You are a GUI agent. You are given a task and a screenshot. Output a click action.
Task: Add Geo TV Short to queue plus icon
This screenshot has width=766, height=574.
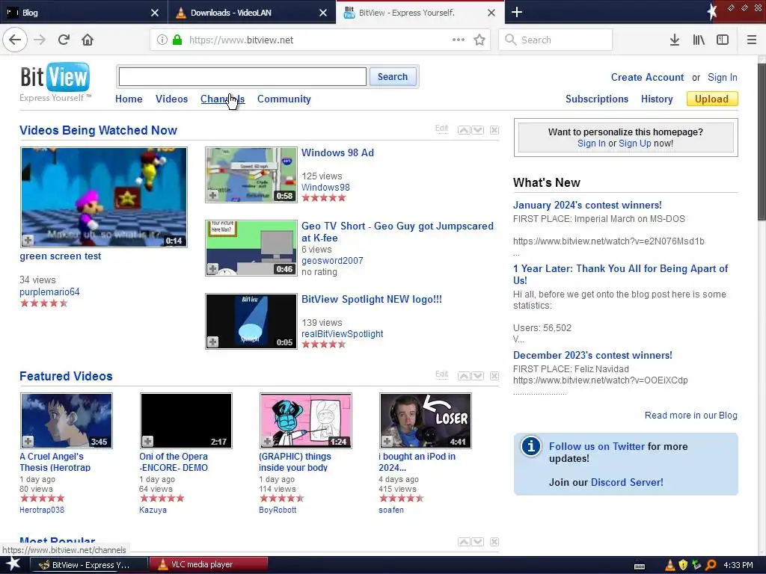(212, 268)
